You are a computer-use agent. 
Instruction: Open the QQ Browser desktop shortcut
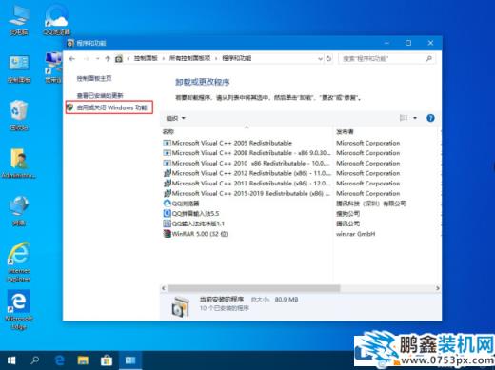[56, 19]
